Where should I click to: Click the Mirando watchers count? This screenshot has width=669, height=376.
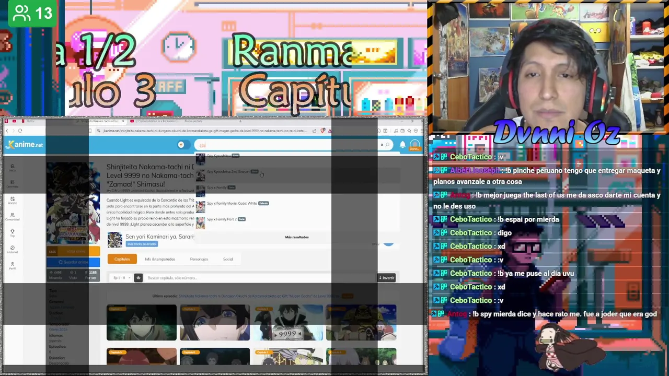[x=55, y=275]
